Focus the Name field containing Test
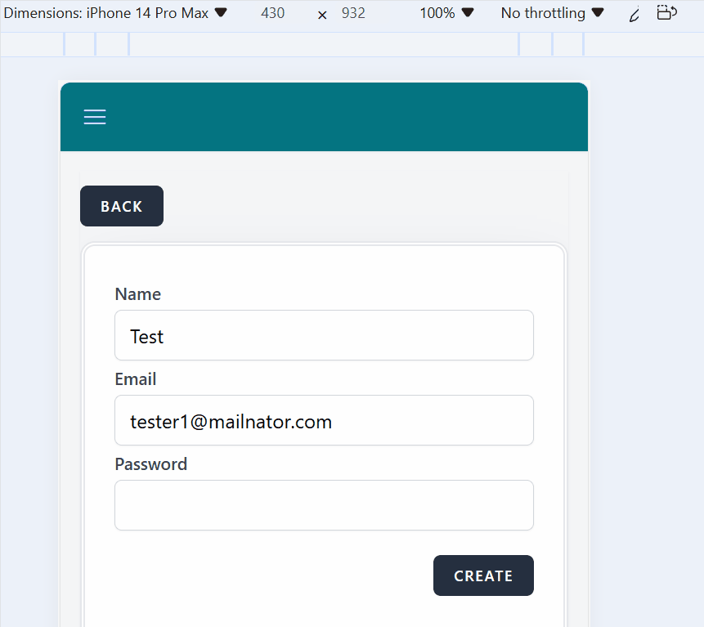The width and height of the screenshot is (704, 627). pyautogui.click(x=324, y=335)
